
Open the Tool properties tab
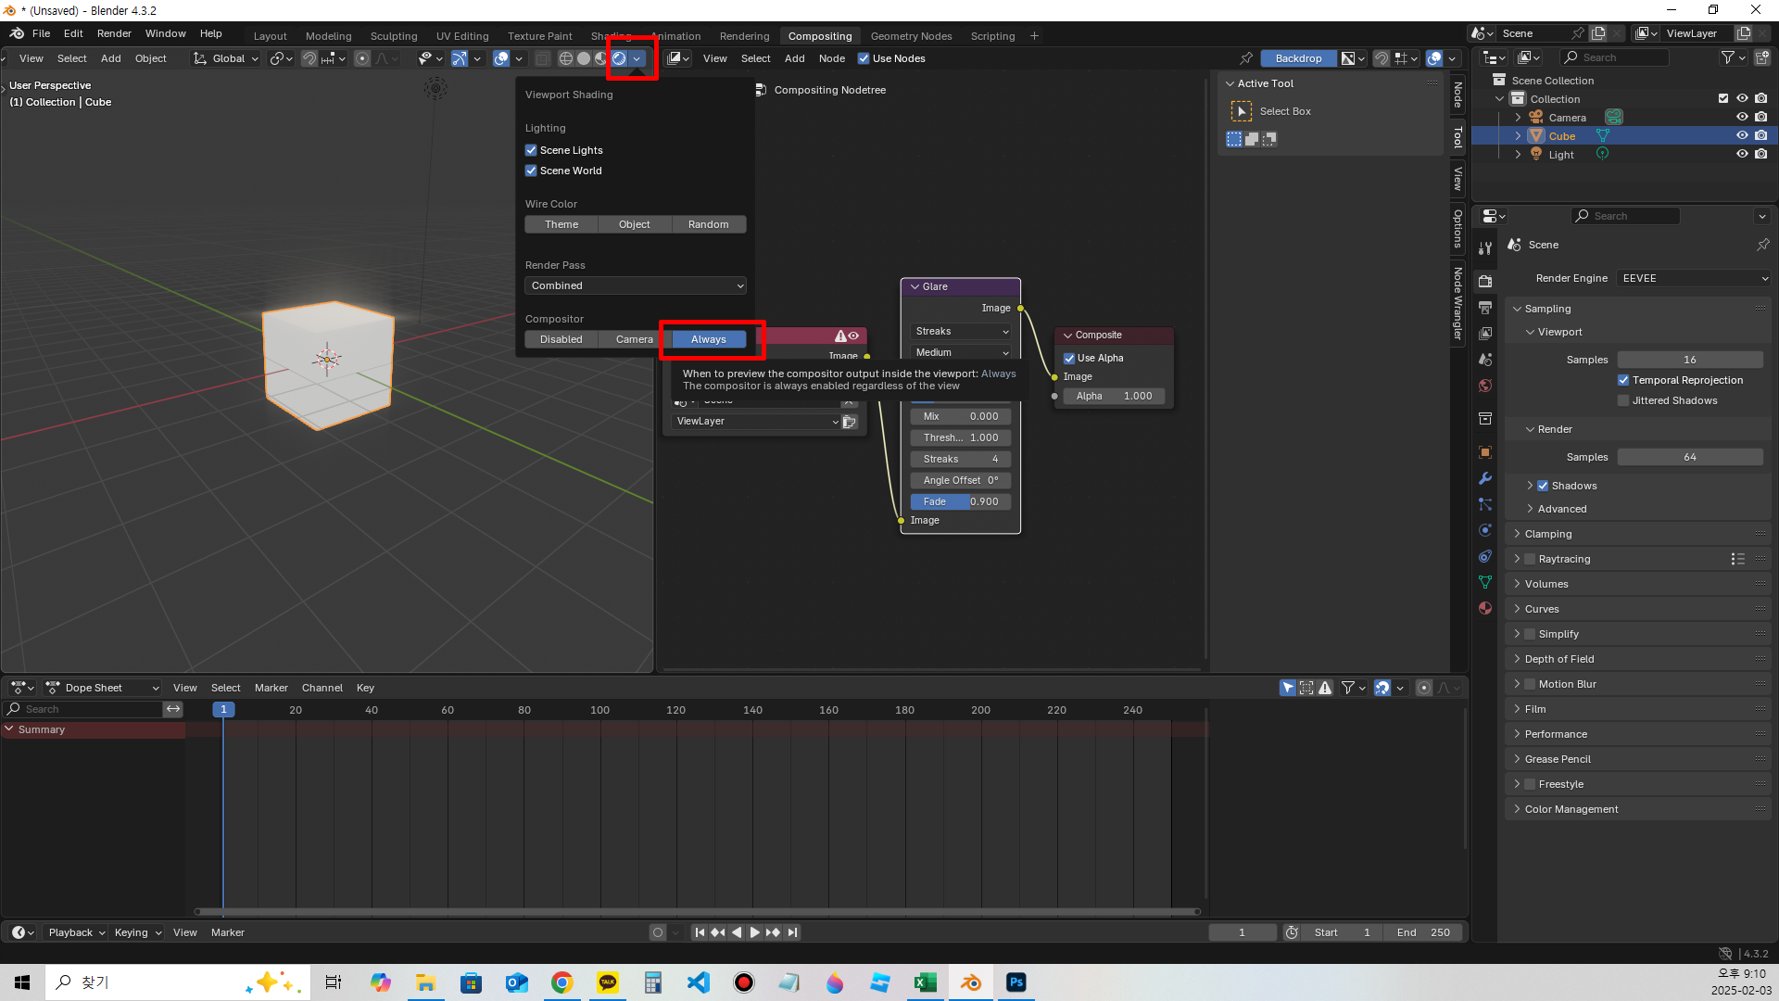point(1485,248)
